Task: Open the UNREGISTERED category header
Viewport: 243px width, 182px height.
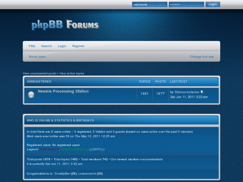Action: (x=39, y=81)
